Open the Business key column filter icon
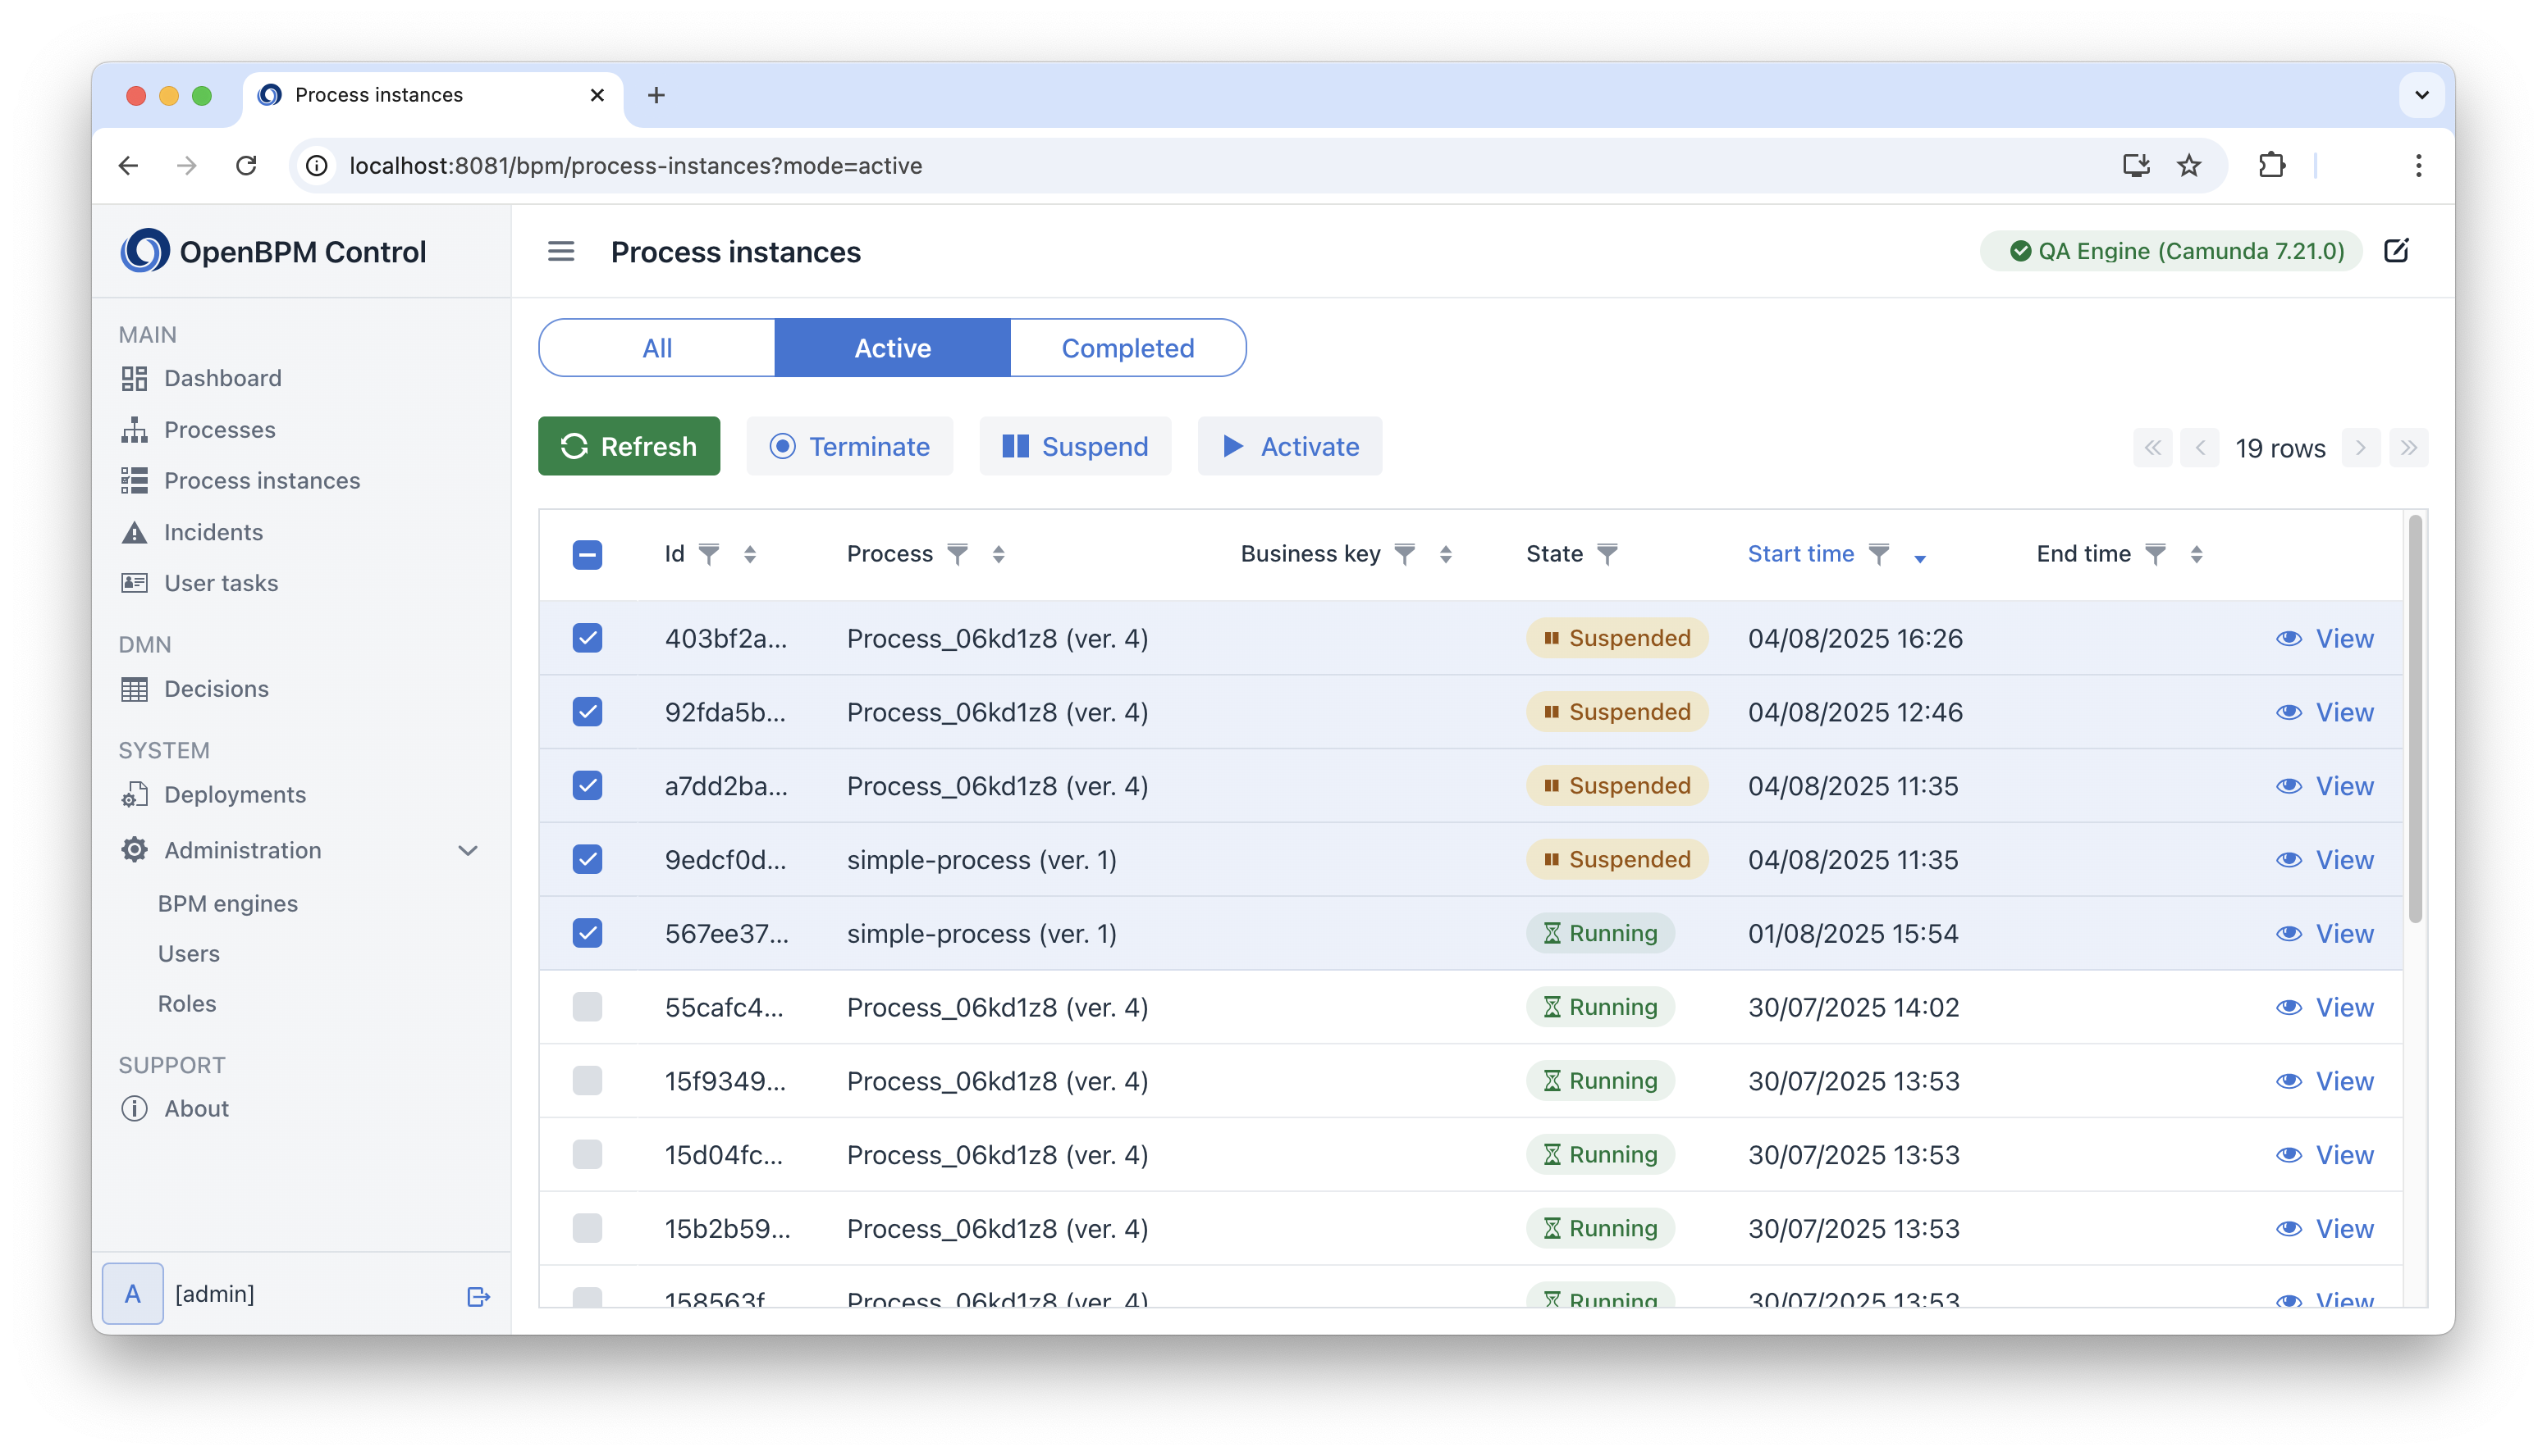The image size is (2547, 1456). coord(1405,554)
